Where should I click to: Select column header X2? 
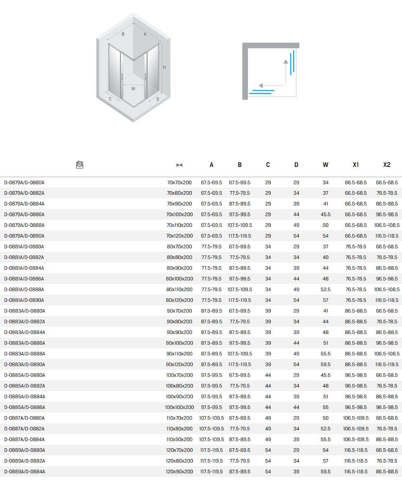pos(387,165)
